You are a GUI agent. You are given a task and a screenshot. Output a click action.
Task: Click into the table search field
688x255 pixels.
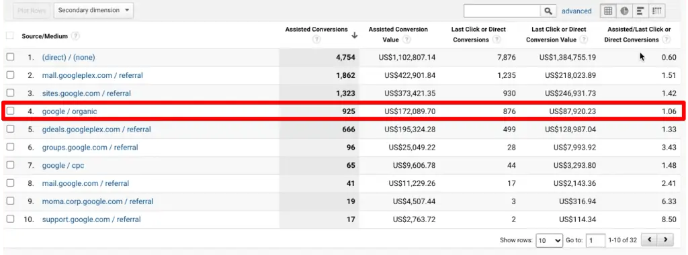(502, 11)
